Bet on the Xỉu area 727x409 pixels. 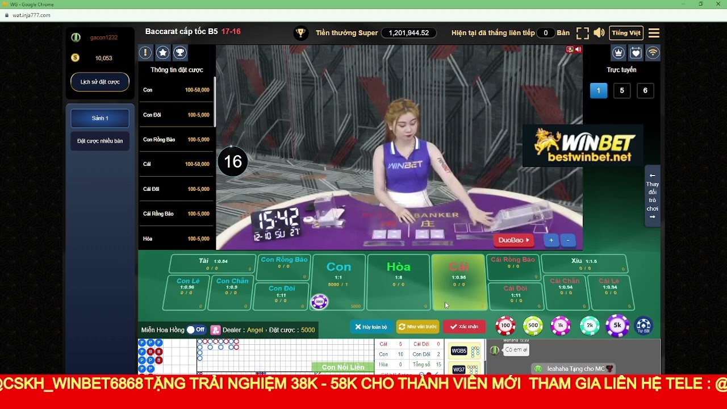tap(584, 264)
